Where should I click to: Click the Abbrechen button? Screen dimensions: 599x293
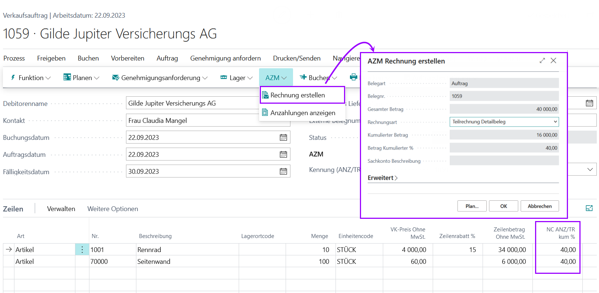[540, 206]
